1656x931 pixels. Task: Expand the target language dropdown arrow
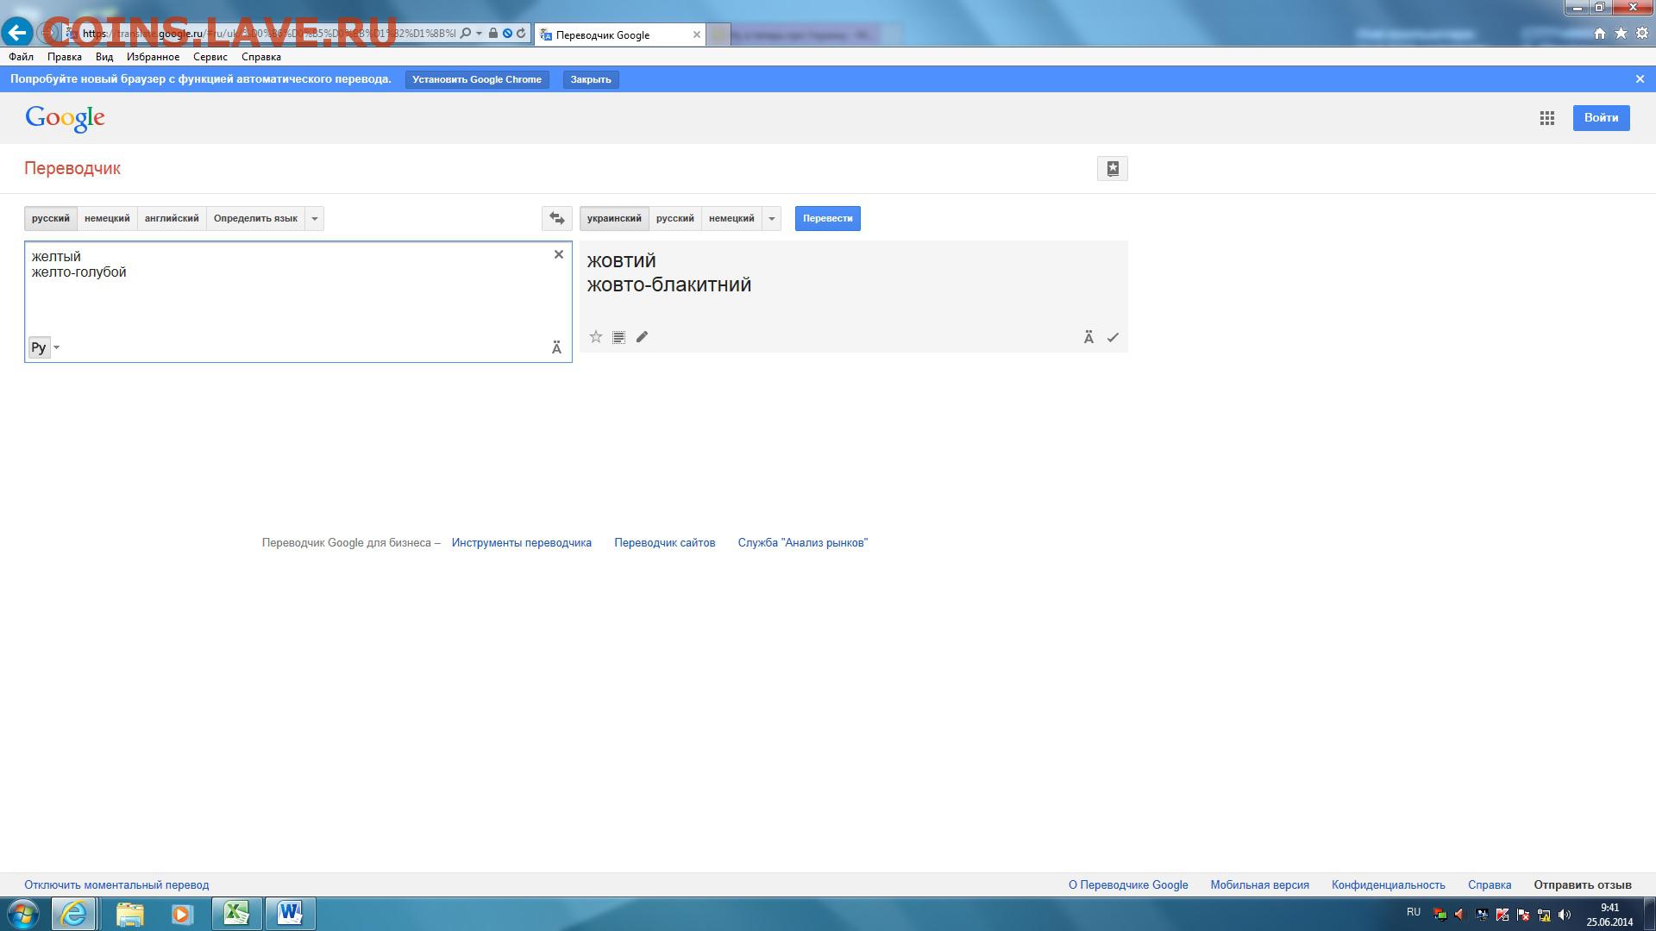coord(772,218)
